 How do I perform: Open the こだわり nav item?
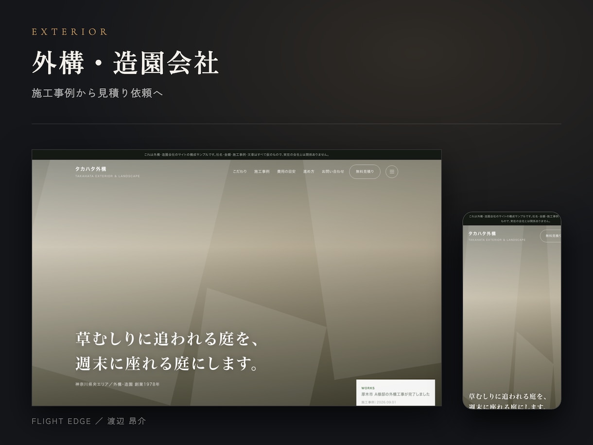240,172
